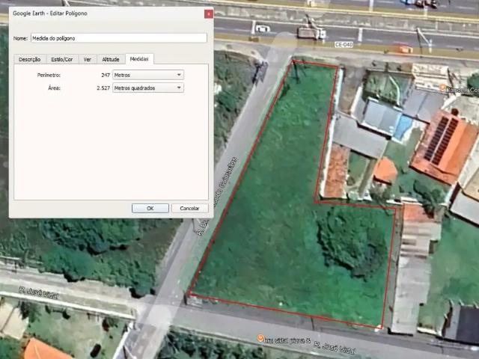Click the CE-040 highway label on the map
This screenshot has width=479, height=359.
(344, 44)
